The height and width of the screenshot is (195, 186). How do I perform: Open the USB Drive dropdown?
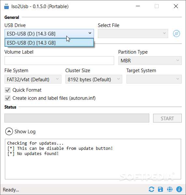coord(49,33)
